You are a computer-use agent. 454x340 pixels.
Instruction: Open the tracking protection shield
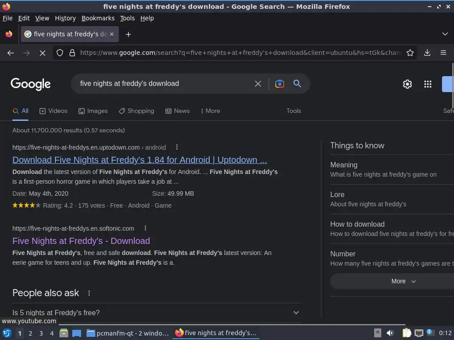click(x=60, y=53)
